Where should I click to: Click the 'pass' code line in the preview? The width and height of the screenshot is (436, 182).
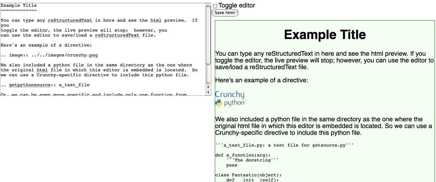pyautogui.click(x=232, y=165)
